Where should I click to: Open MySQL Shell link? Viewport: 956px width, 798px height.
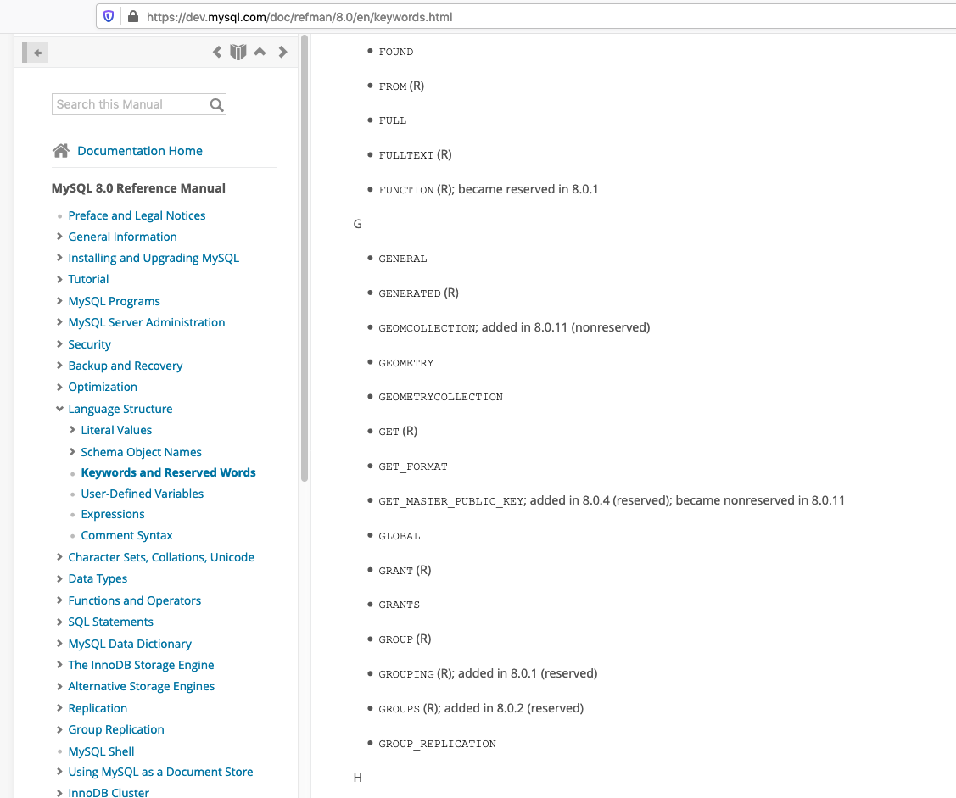click(x=101, y=751)
